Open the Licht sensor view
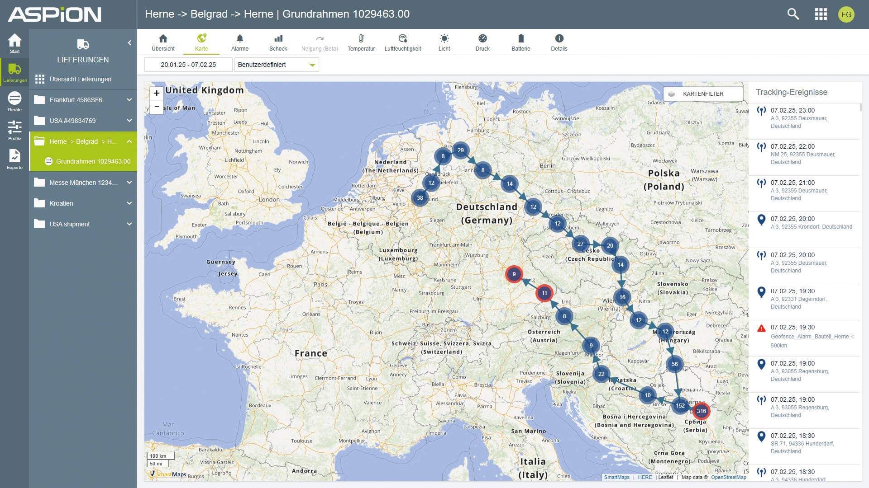 444,42
